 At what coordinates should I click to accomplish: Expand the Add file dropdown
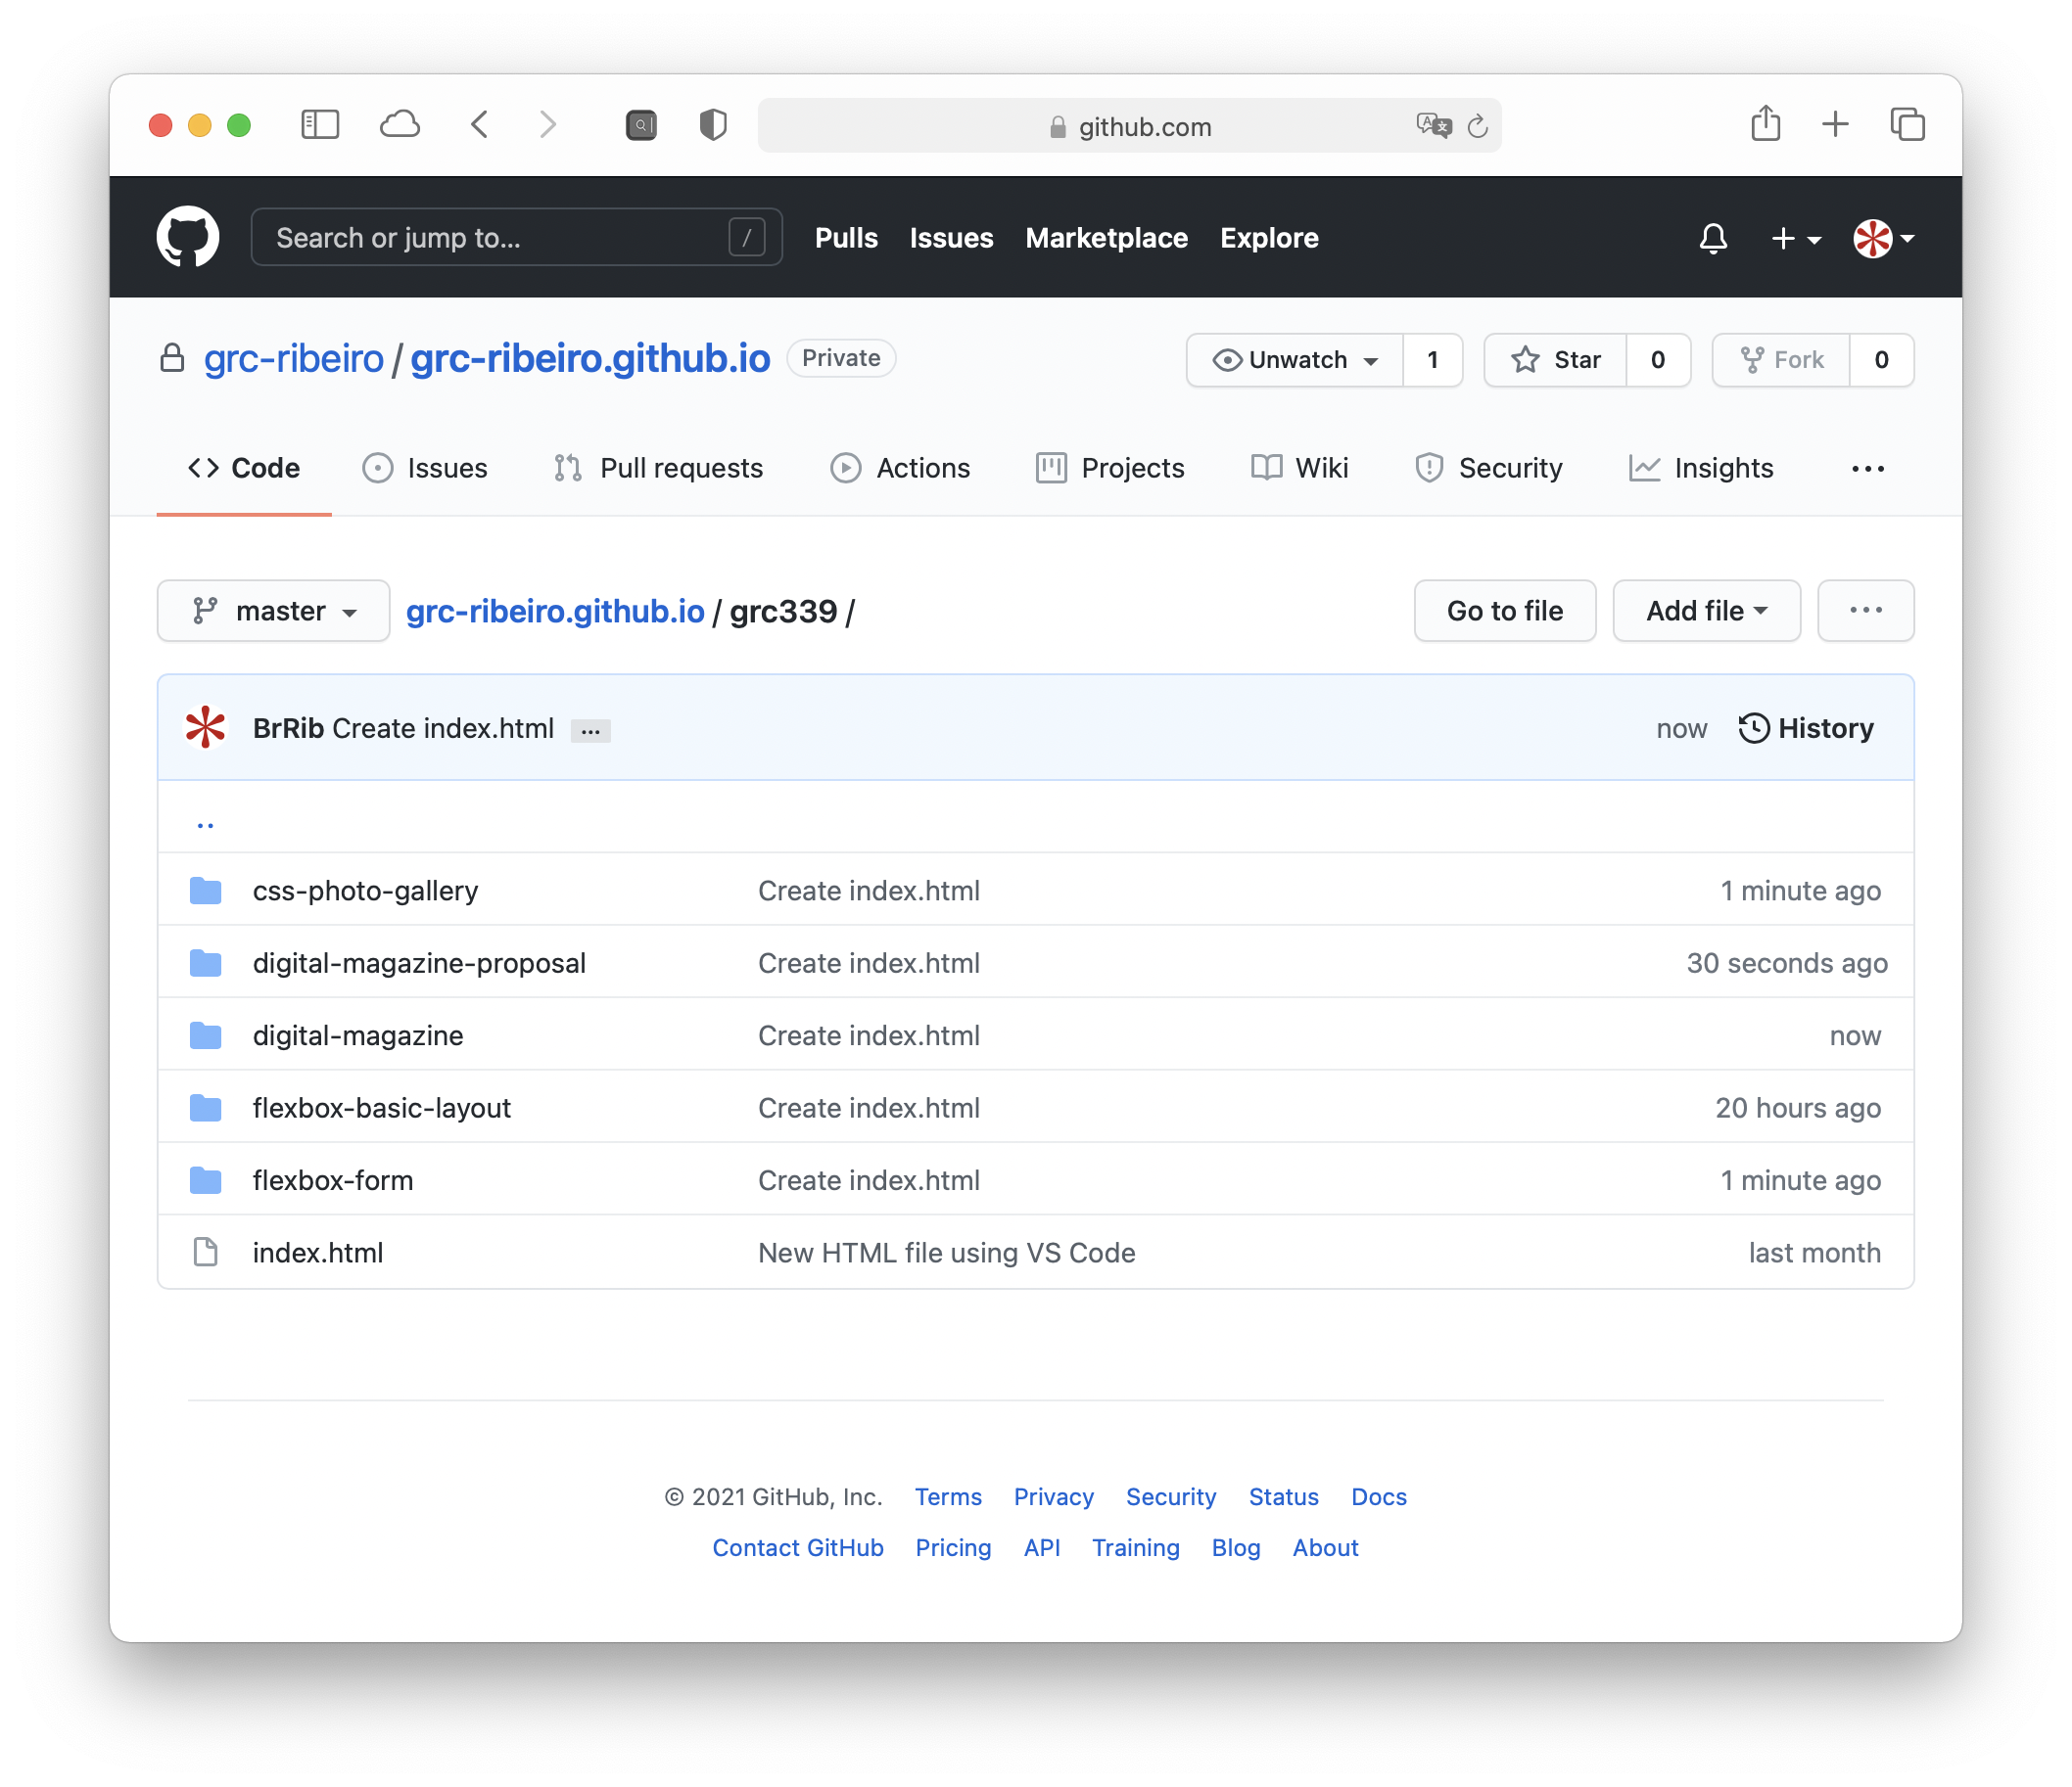click(1706, 611)
